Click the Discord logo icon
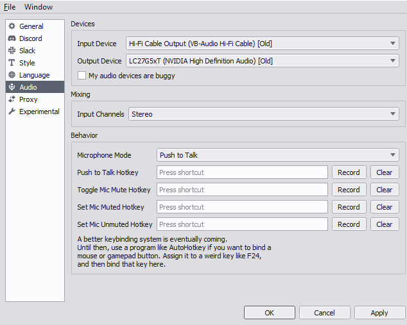The width and height of the screenshot is (407, 325). [12, 38]
